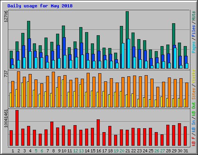
Task: Click day 4 on the x-axis
Action: pyautogui.click(x=30, y=151)
